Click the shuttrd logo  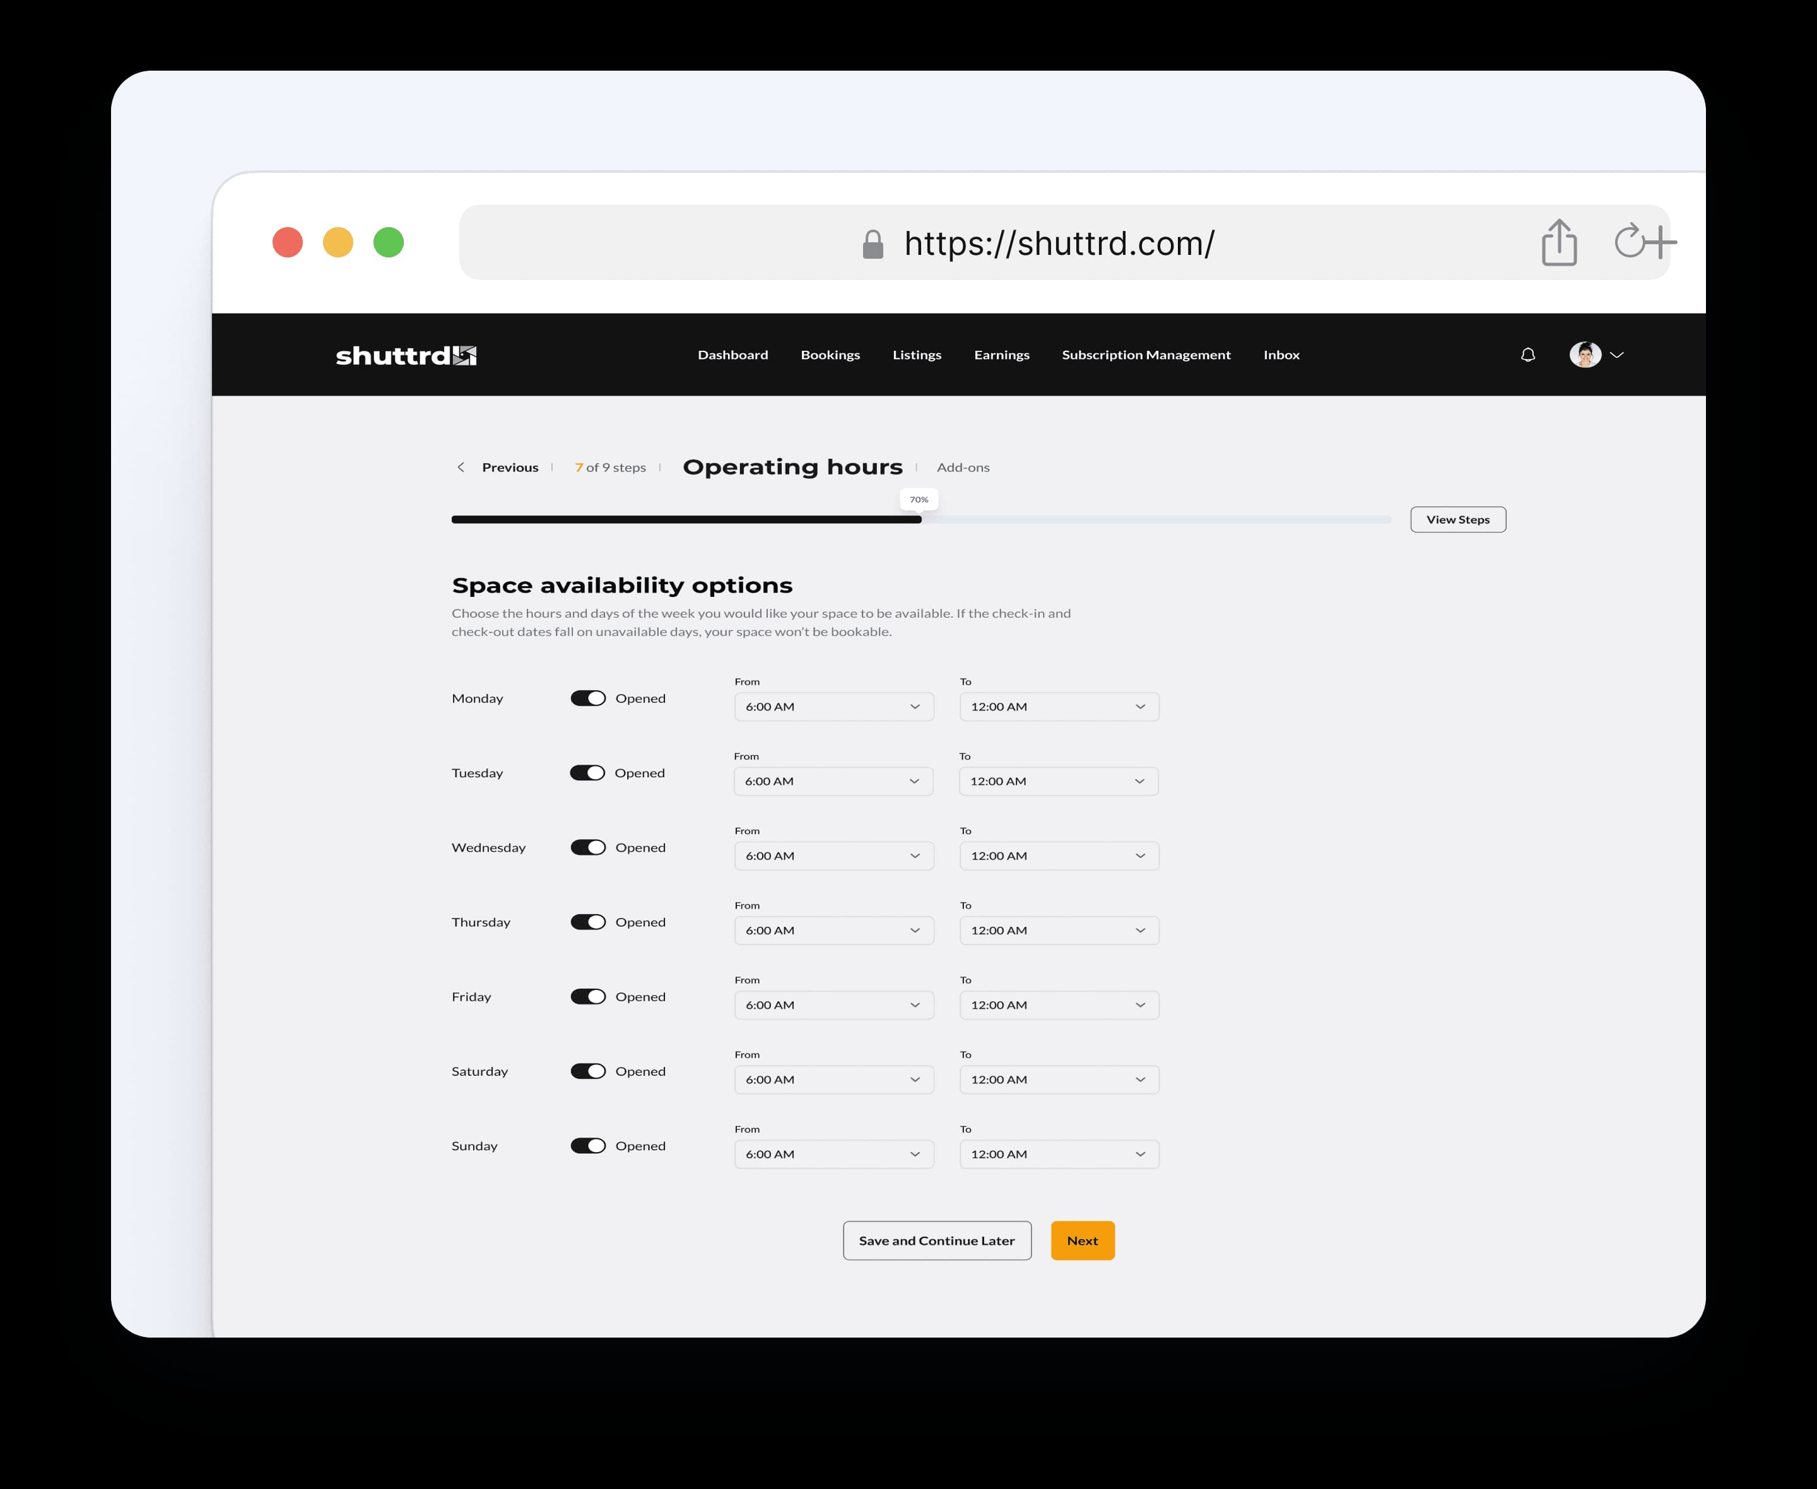click(x=406, y=355)
